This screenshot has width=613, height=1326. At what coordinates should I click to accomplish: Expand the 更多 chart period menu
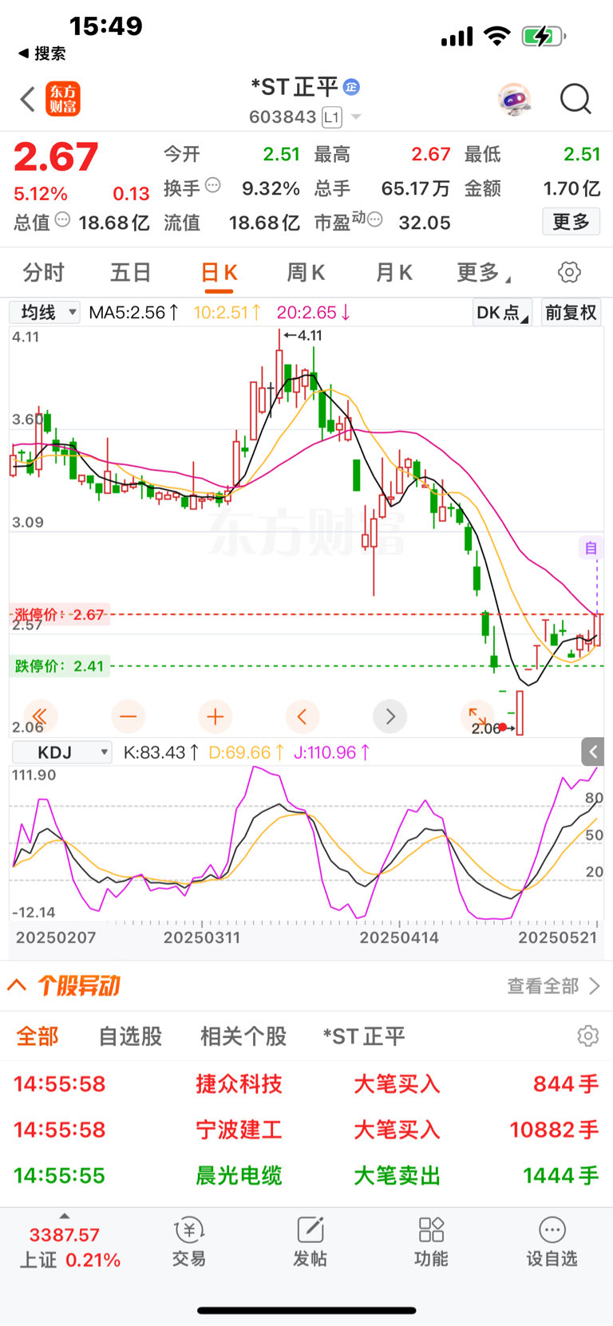(x=484, y=273)
